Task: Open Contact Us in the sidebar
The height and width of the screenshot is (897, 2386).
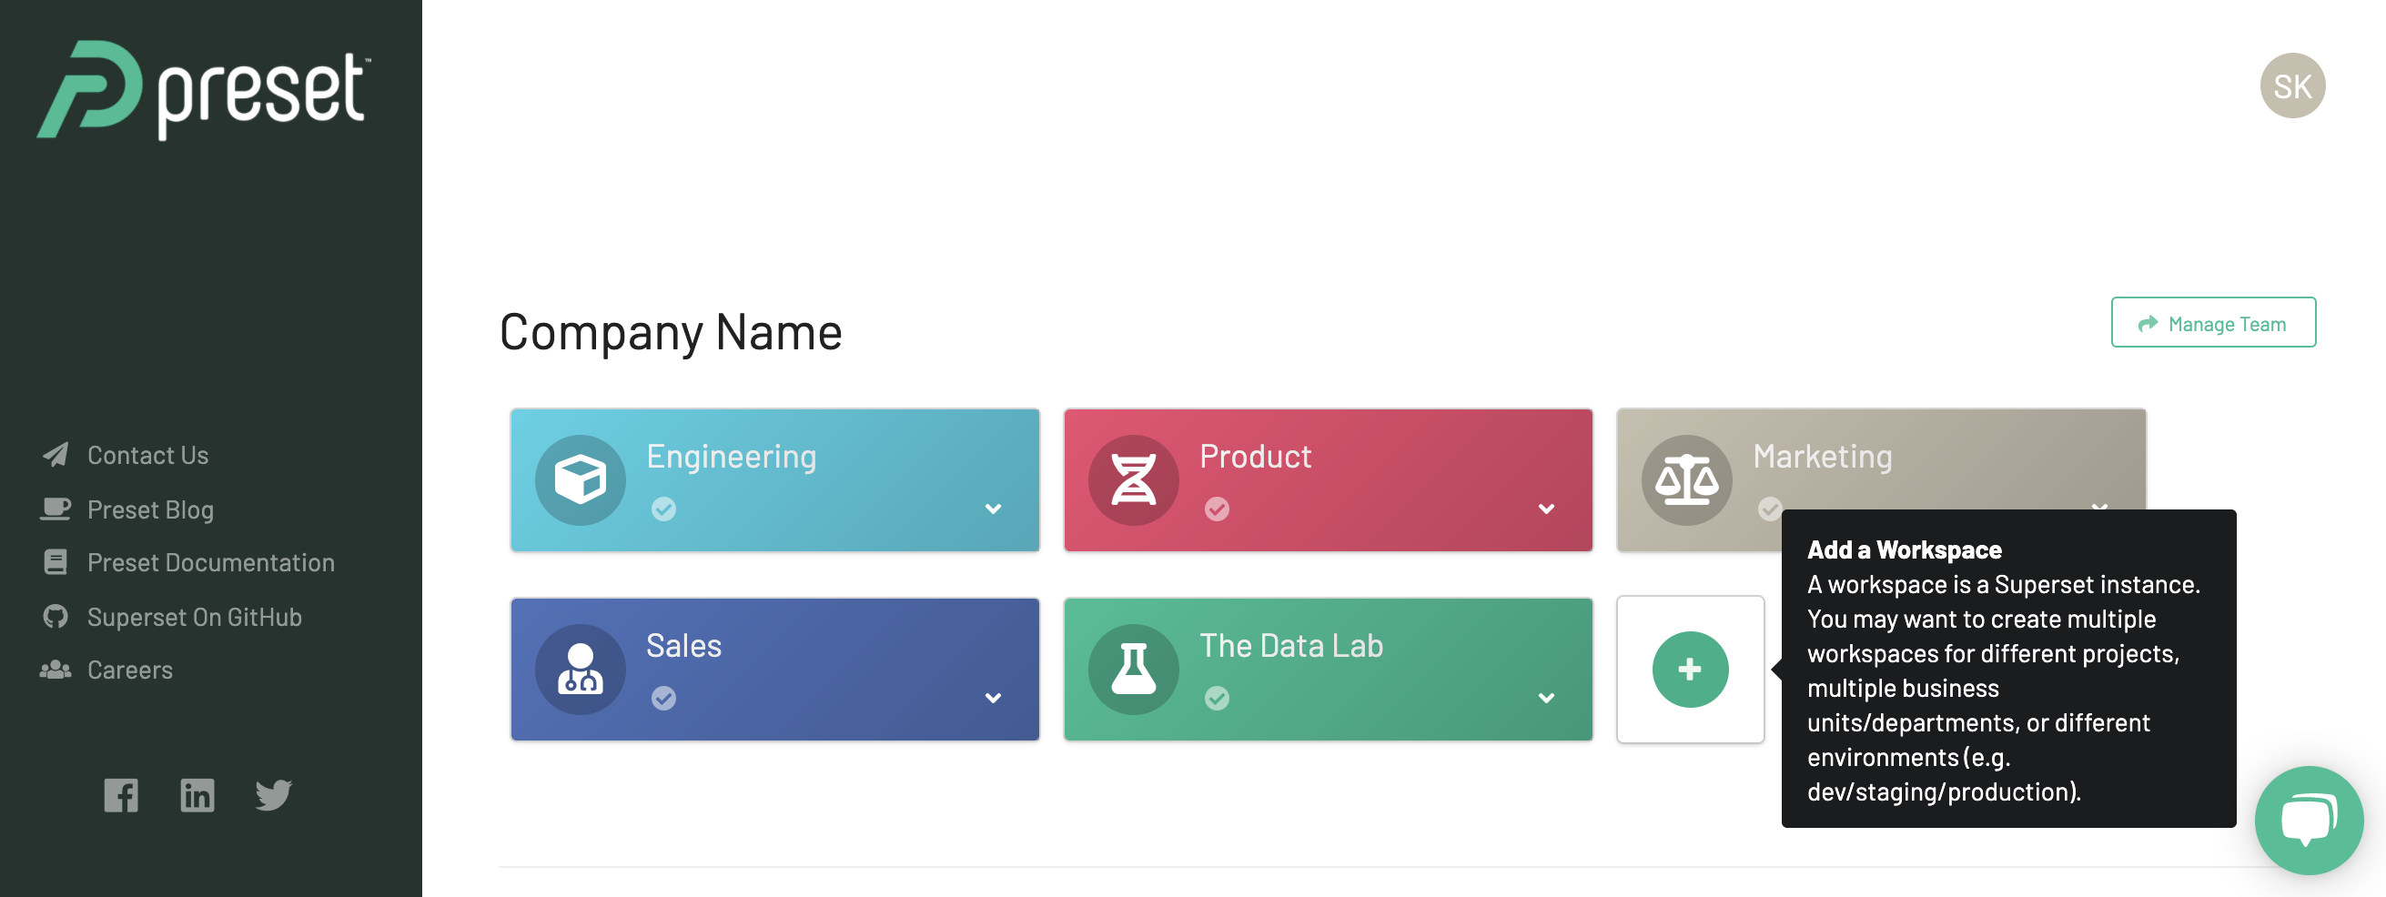Action: point(147,456)
